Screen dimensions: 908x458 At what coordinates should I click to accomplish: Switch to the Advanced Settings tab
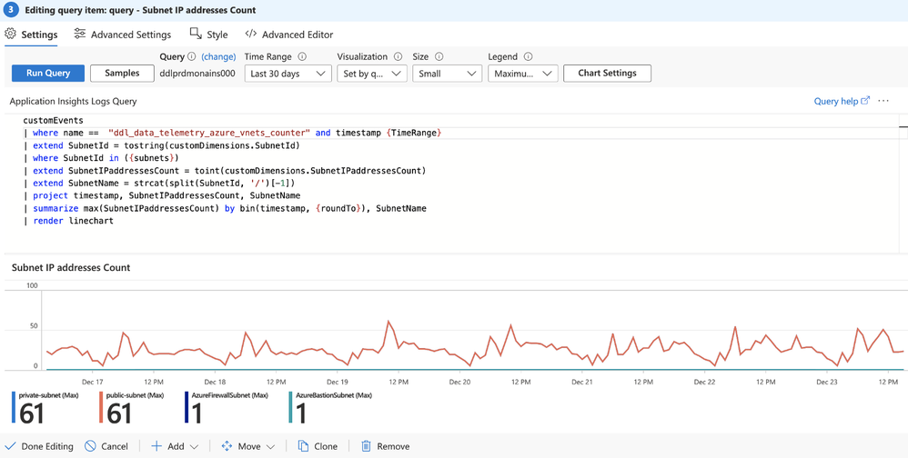click(123, 35)
